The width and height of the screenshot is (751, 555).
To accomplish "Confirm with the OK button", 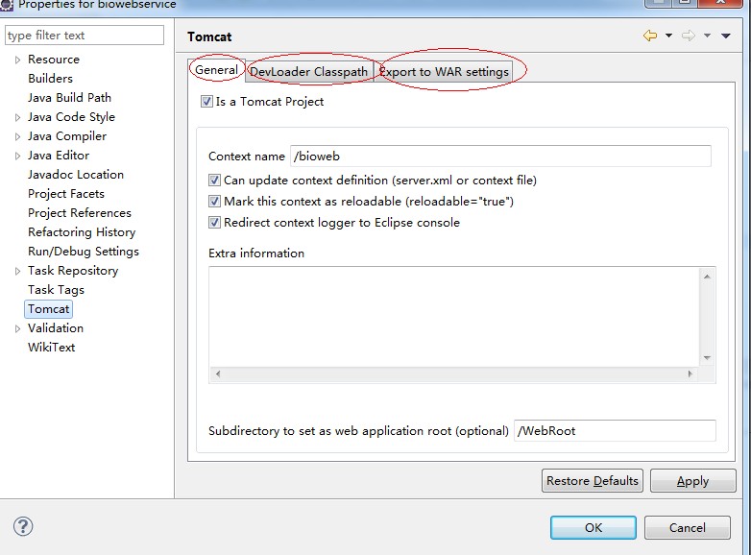I will tap(594, 527).
